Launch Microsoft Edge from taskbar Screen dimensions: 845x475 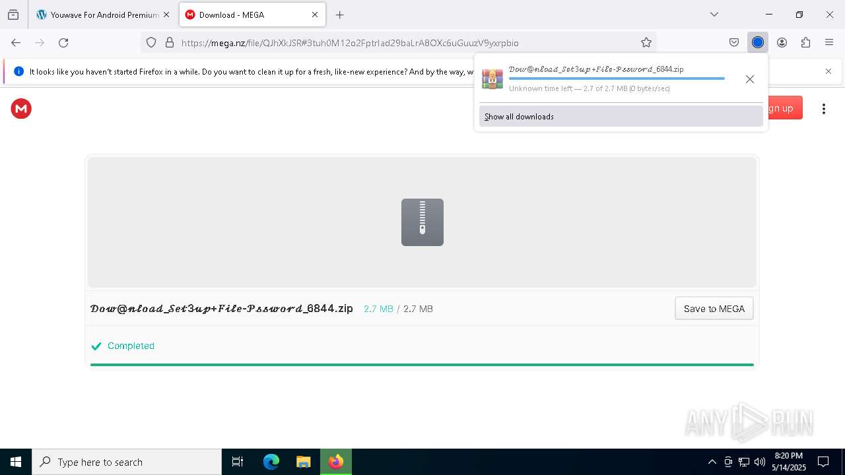[x=271, y=462]
